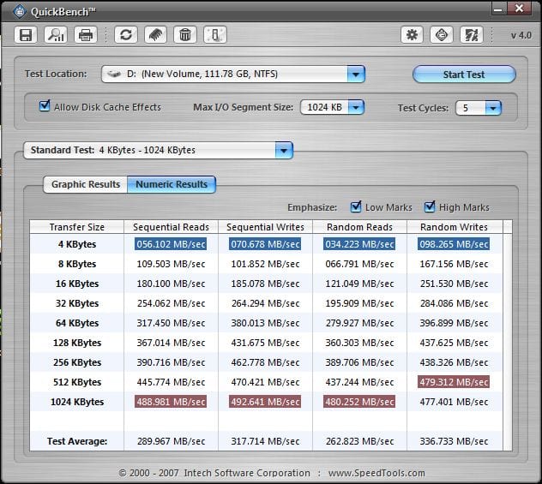This screenshot has height=484, width=542.
Task: Open the Standard Test type dropdown
Action: [x=283, y=151]
